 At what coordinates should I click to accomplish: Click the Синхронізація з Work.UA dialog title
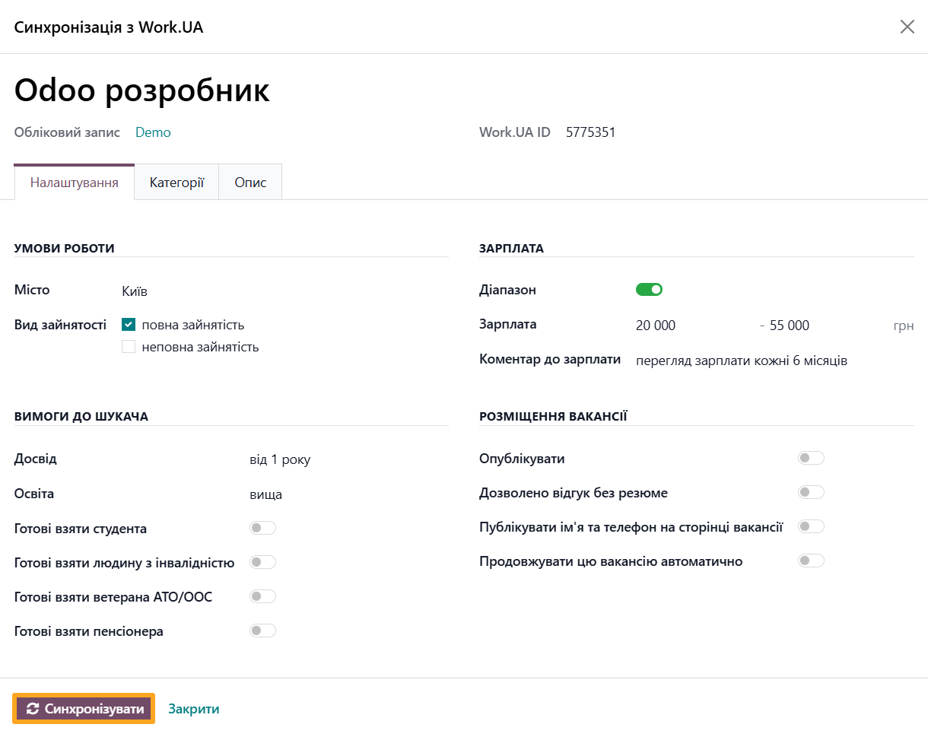pyautogui.click(x=109, y=27)
